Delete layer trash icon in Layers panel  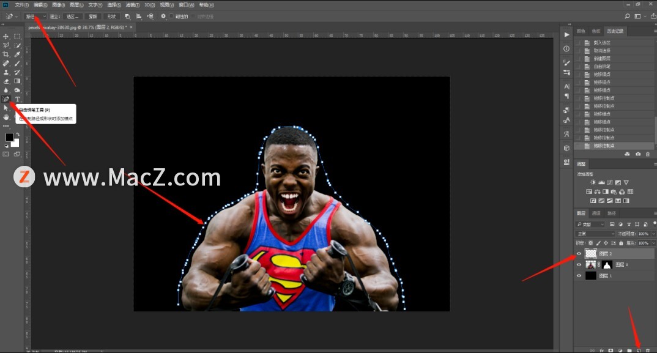[648, 351]
